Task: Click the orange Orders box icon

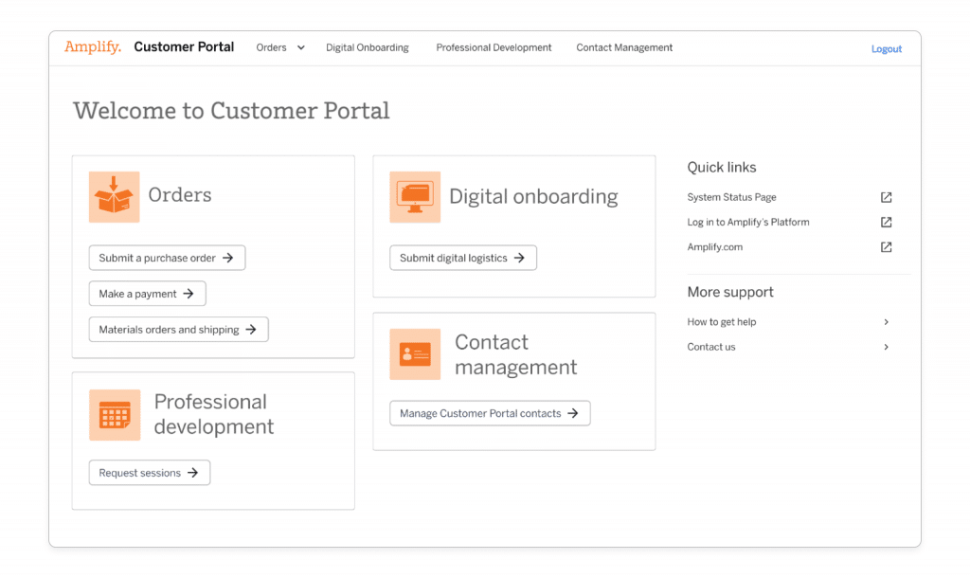Action: coord(114,197)
